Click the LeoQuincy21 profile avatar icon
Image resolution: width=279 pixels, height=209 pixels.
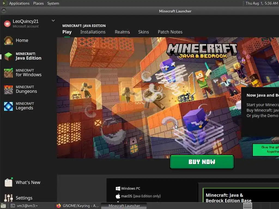point(7,24)
